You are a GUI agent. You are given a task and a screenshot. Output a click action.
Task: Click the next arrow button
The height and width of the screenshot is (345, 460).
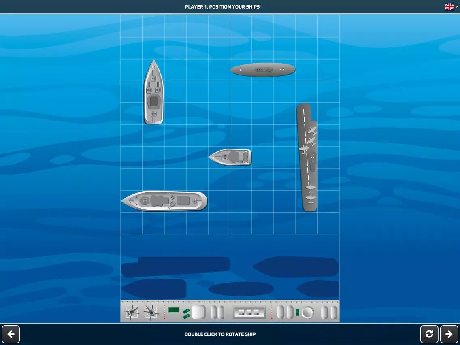click(x=449, y=334)
